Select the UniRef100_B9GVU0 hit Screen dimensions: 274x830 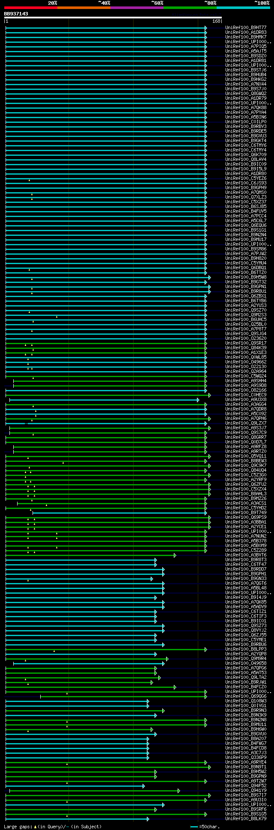pyautogui.click(x=246, y=734)
